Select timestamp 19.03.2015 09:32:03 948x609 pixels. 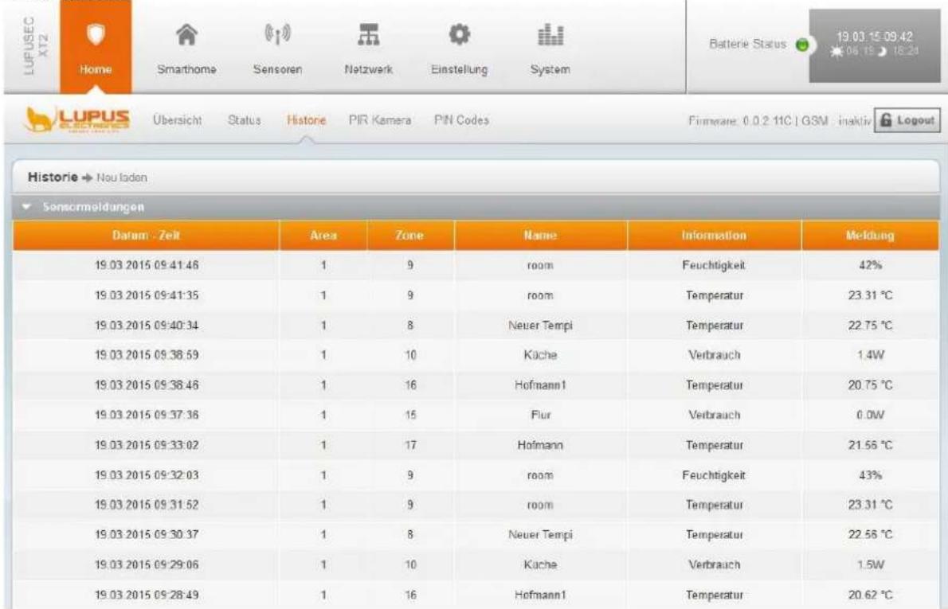(x=147, y=475)
